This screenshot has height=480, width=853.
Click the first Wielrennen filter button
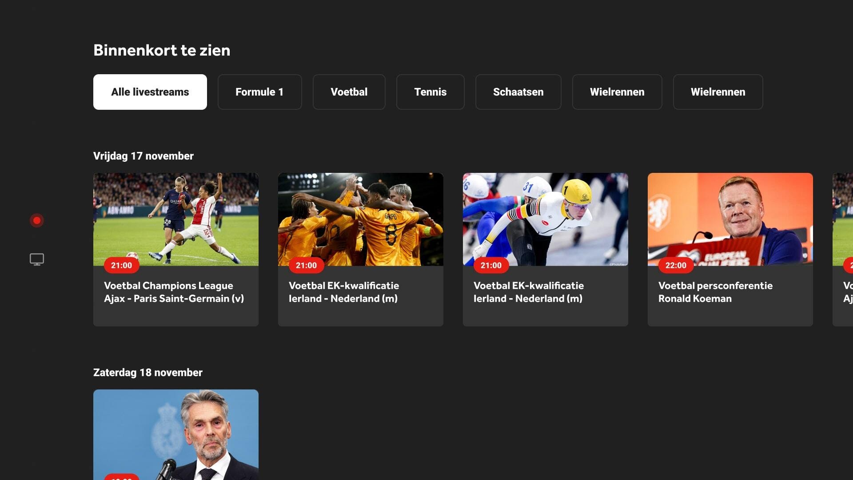617,92
